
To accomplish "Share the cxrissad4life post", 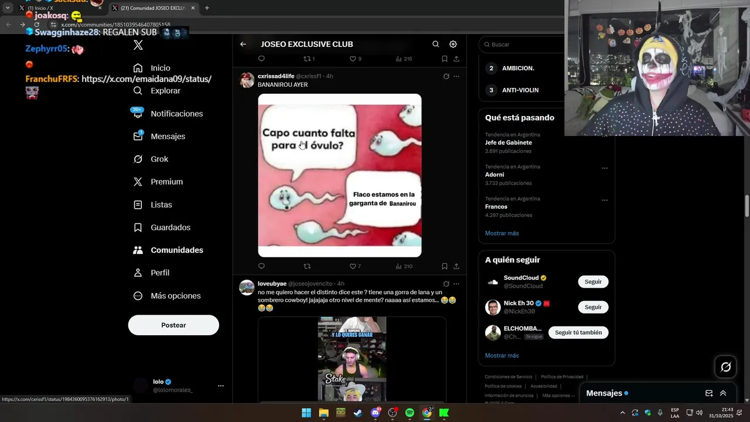I will pos(456,266).
